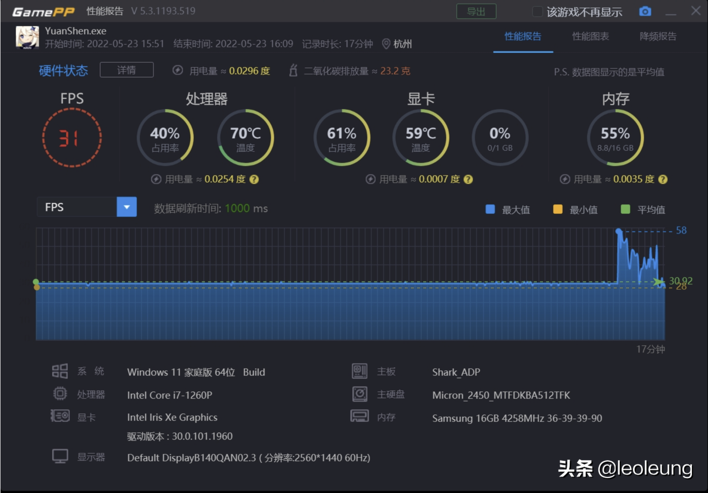Screen dimensions: 708x493
Task: Click help icon beside memory power 0.0035 度
Action: coord(663,179)
